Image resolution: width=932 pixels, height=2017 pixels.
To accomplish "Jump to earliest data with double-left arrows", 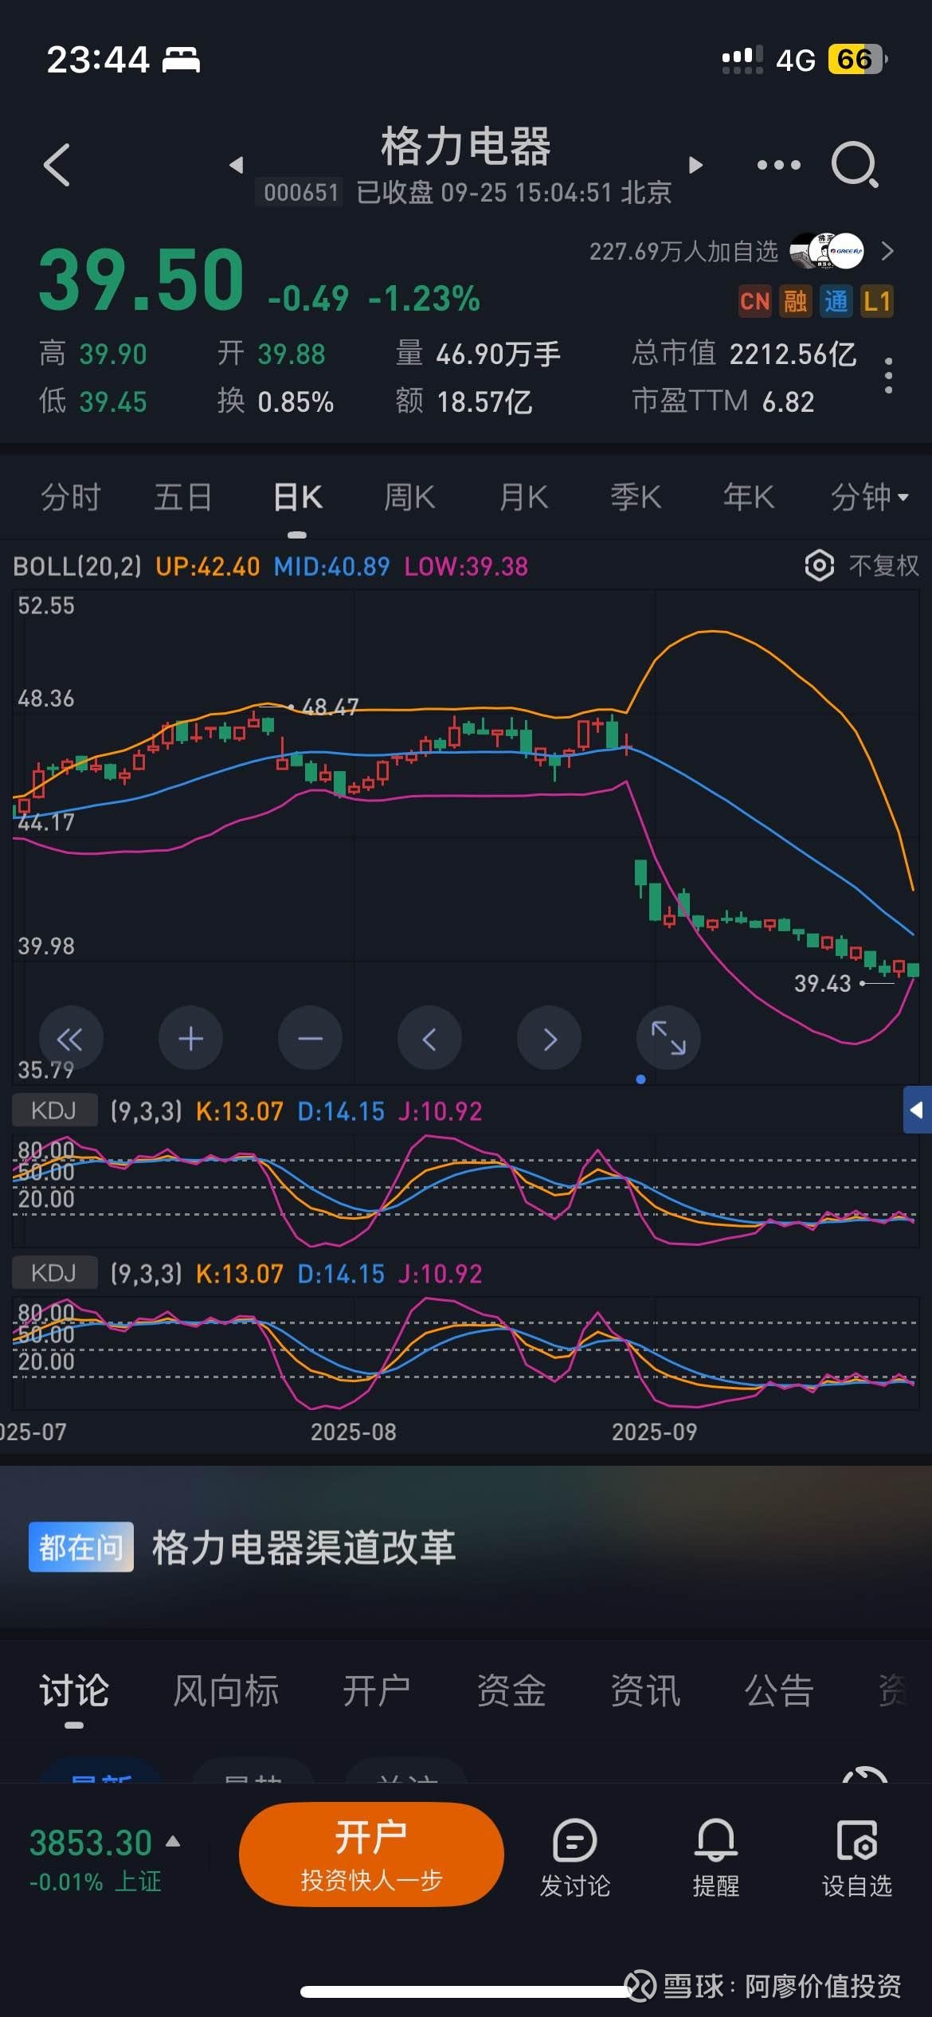I will point(70,1039).
